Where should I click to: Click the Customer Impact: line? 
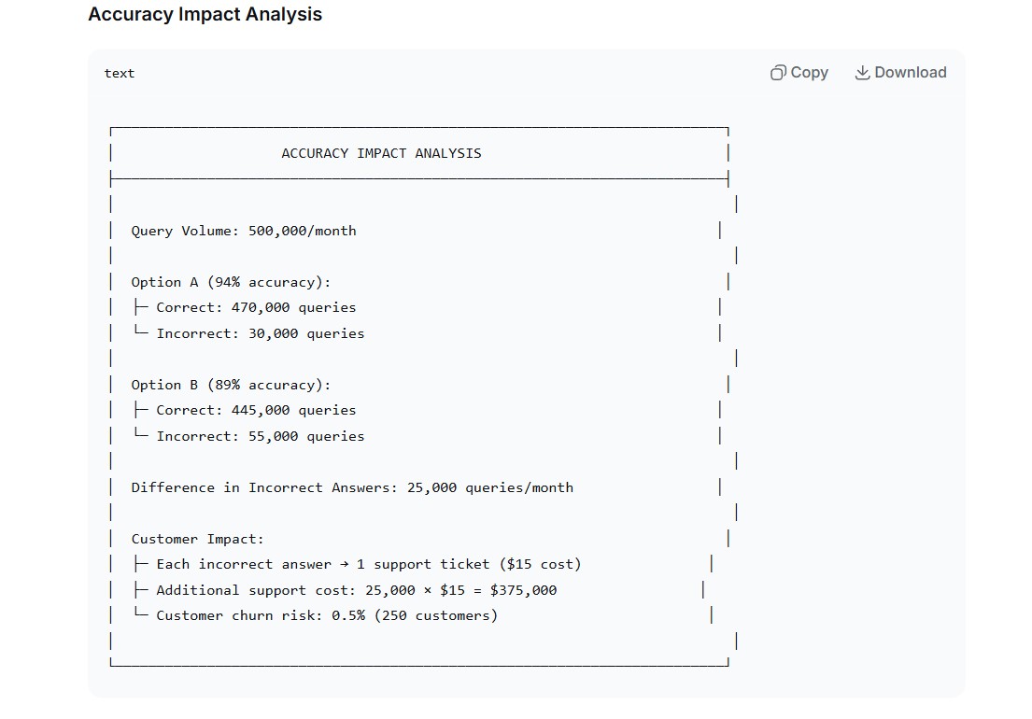click(x=197, y=539)
